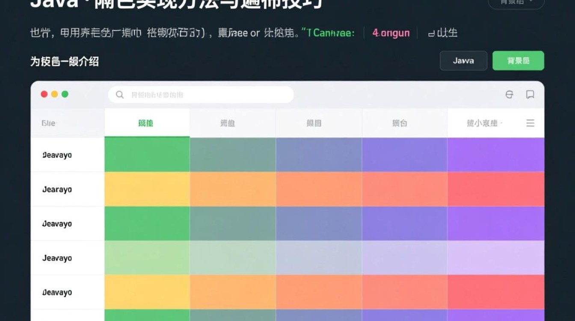Click the hamburger menu icon in the table header
The width and height of the screenshot is (575, 321).
pyautogui.click(x=531, y=123)
